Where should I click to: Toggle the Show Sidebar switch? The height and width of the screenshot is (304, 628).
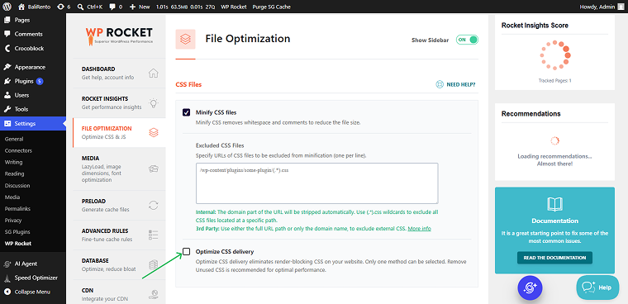point(467,40)
